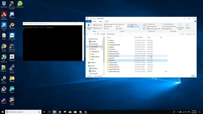Toggle the Preview pane button
This screenshot has height=114, width=203.
click(98, 25)
